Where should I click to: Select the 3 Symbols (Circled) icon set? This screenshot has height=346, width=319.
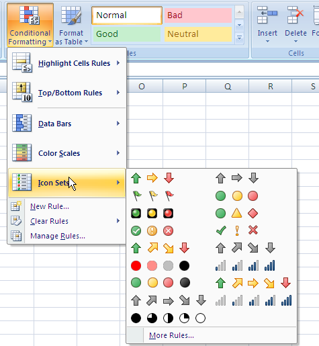pos(152,230)
